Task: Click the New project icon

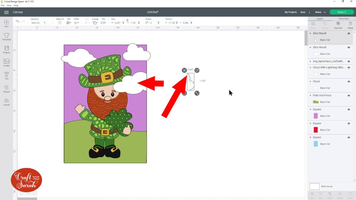Action: (x=6, y=23)
